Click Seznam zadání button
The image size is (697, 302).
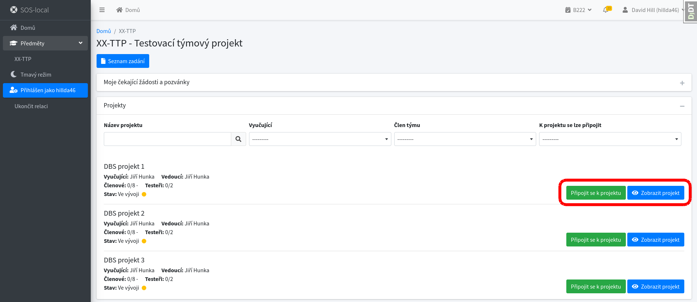[123, 61]
